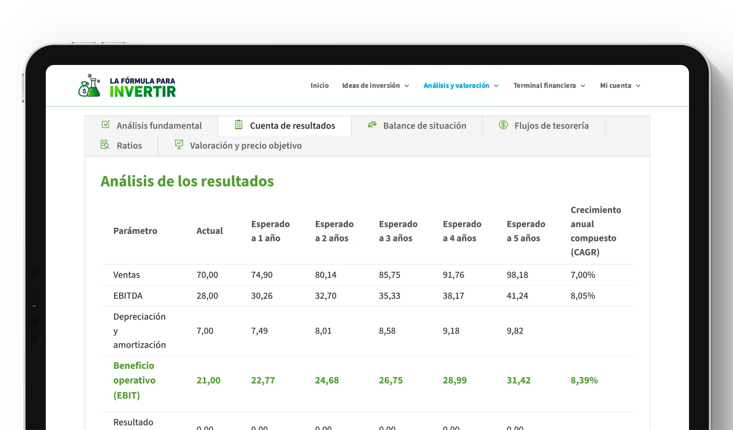Click the EBIT actual value 21,00

click(x=208, y=381)
